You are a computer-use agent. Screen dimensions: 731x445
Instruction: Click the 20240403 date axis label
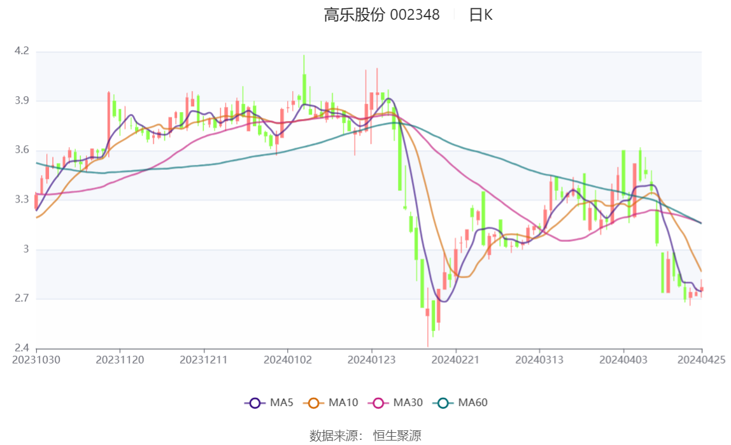623,360
